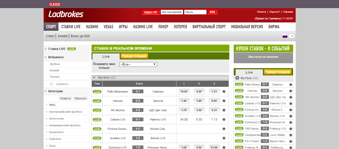Favorite the Райо Вальекано match star in main table
Screen dimensions: 339x149
[224, 92]
